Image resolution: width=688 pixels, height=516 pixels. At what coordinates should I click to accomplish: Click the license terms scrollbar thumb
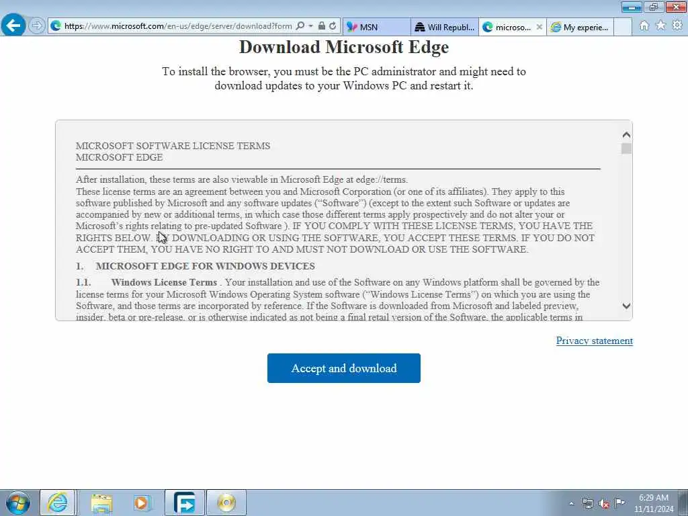pos(626,148)
